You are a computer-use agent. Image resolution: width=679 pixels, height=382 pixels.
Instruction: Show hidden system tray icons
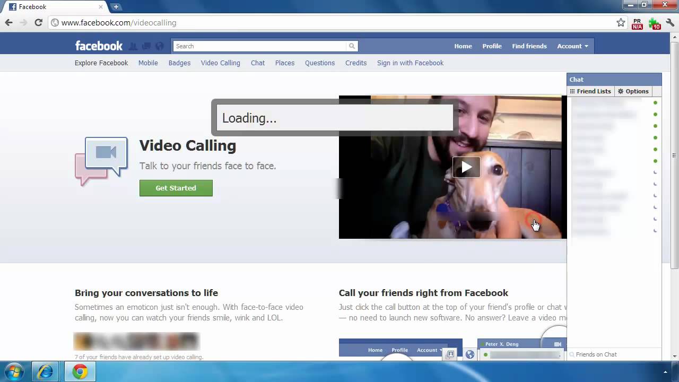[x=665, y=372]
